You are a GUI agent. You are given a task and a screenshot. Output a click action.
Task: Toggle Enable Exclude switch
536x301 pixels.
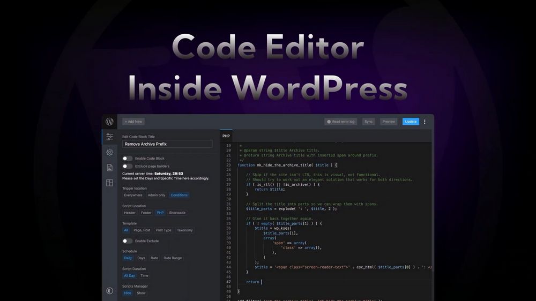pyautogui.click(x=127, y=241)
